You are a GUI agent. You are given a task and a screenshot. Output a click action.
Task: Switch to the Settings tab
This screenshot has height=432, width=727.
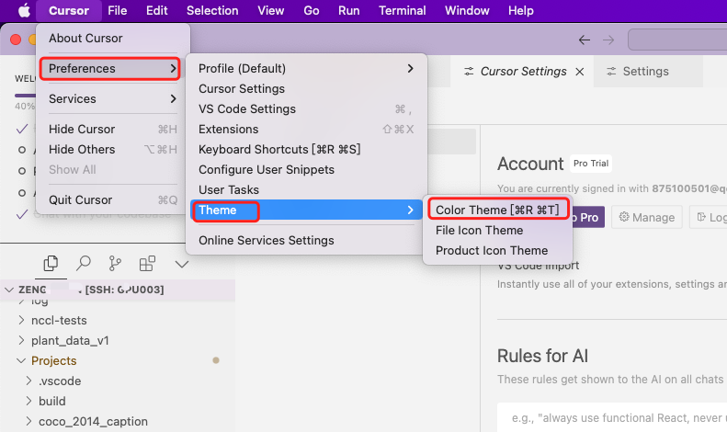[648, 72]
